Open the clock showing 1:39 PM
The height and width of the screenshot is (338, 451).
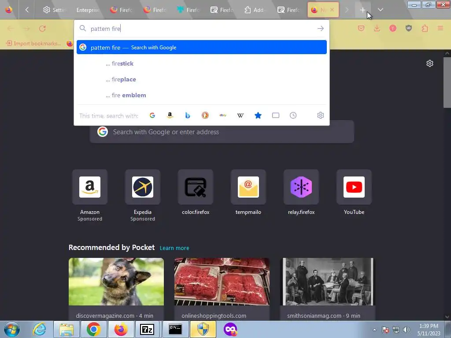[x=429, y=329]
